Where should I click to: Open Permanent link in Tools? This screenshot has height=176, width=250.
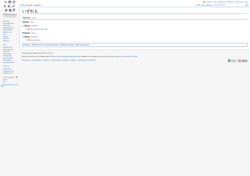7,56
